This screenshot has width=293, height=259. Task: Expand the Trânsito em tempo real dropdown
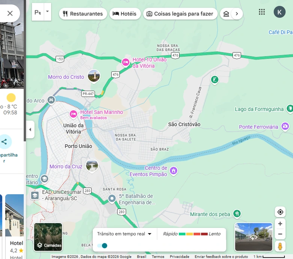tap(124, 234)
